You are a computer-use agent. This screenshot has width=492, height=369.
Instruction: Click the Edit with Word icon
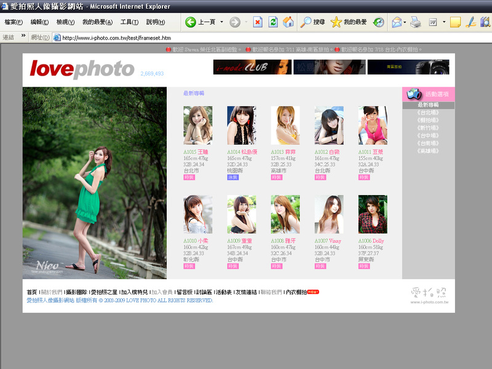point(433,22)
